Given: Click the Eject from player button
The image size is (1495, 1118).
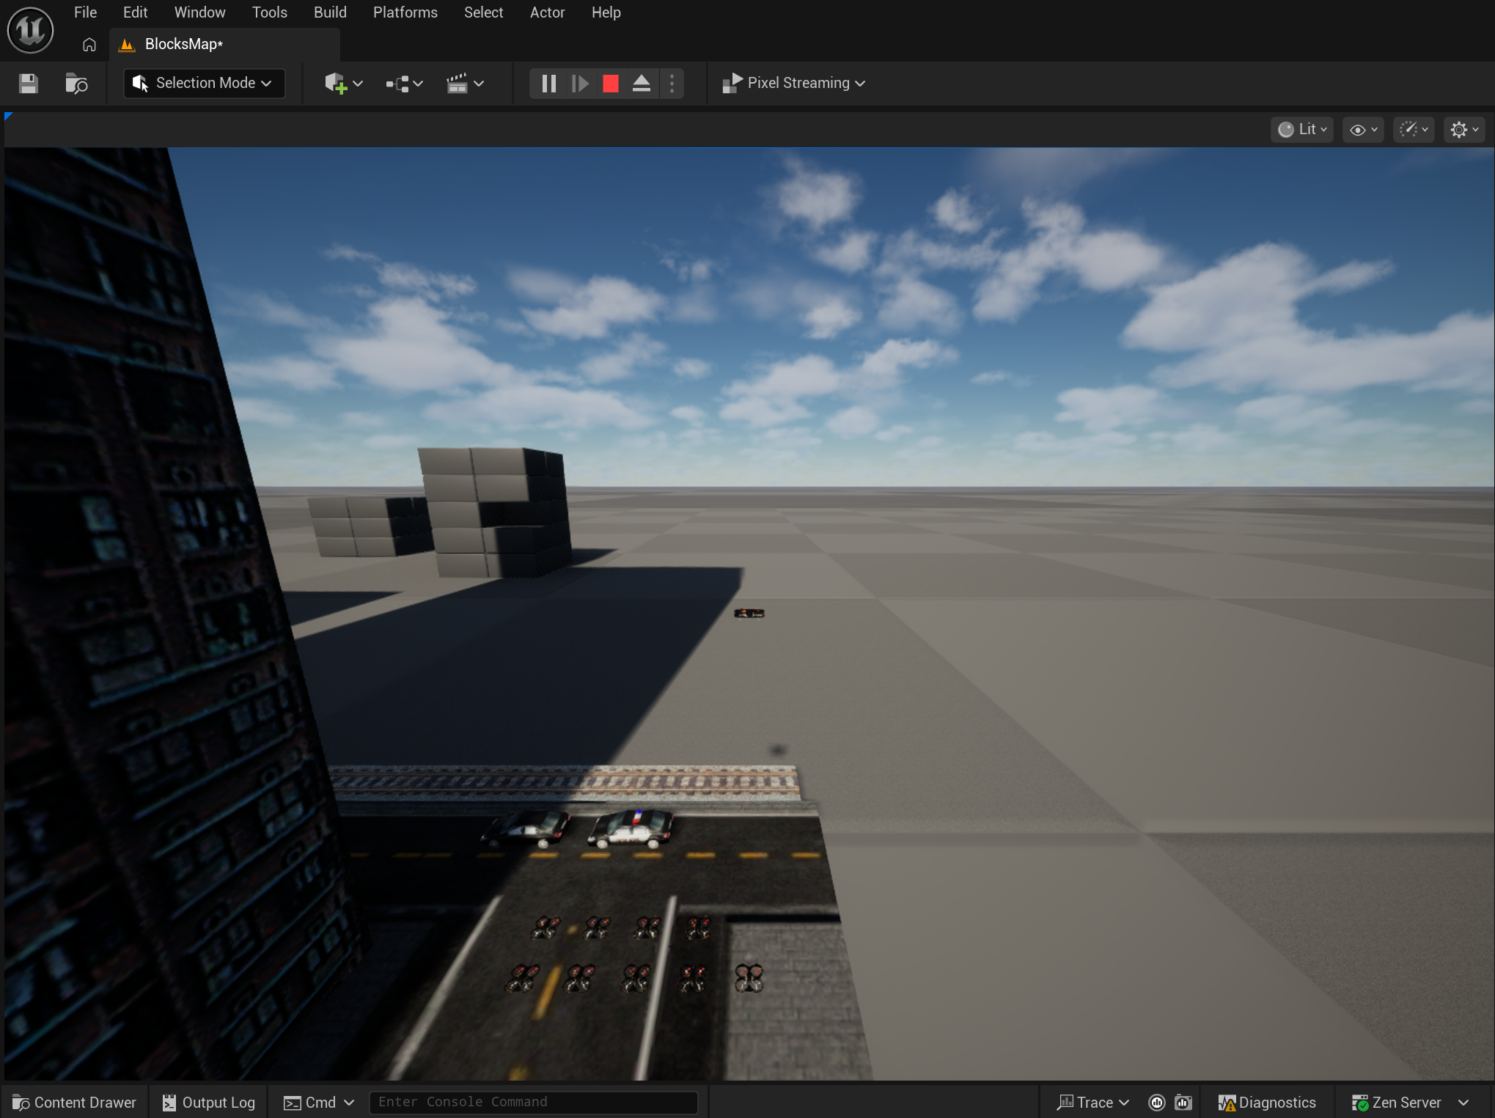Looking at the screenshot, I should (642, 84).
